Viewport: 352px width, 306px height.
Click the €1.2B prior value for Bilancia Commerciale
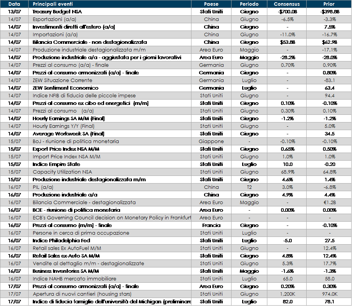[x=329, y=203]
